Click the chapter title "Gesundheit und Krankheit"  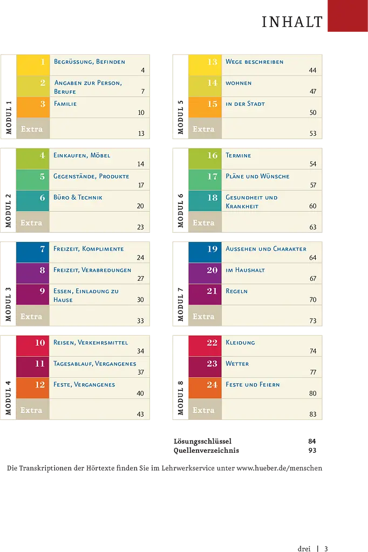click(x=251, y=202)
